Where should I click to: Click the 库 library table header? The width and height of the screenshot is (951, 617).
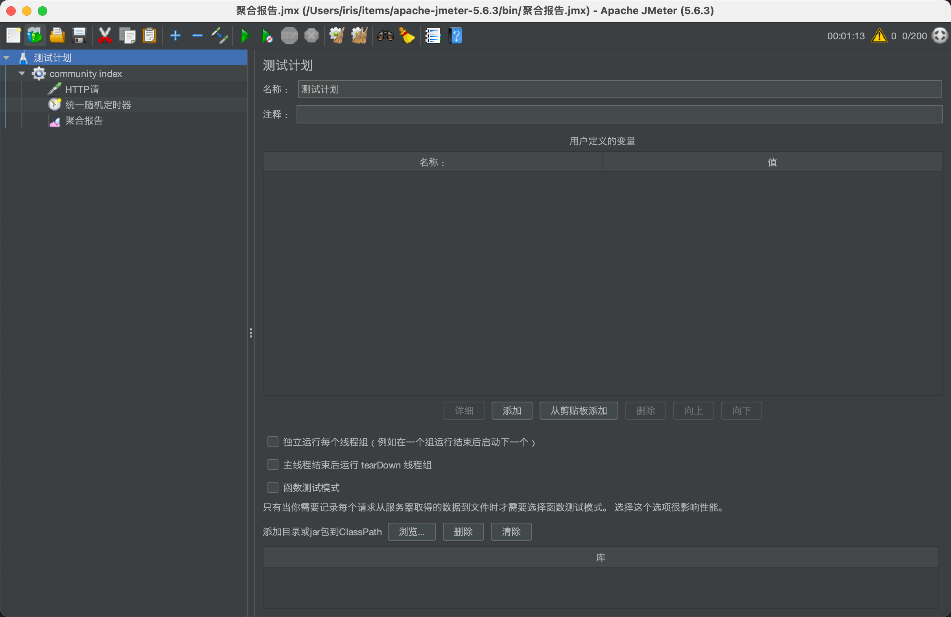(x=601, y=558)
